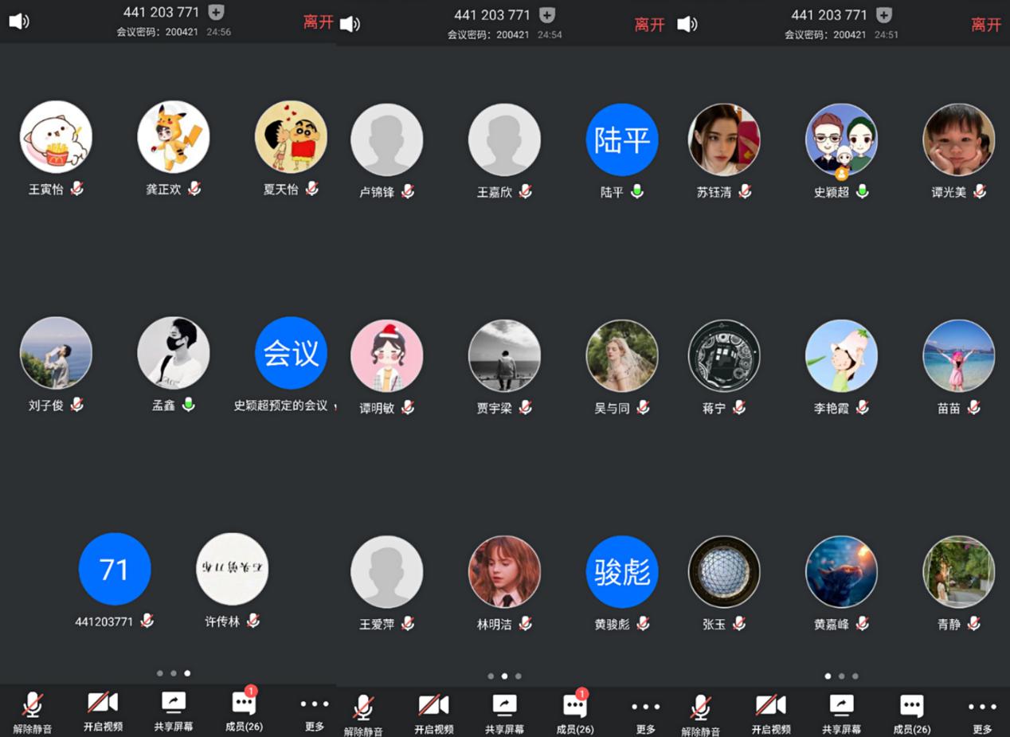Click 孟鑫's active green microphone icon

point(189,405)
